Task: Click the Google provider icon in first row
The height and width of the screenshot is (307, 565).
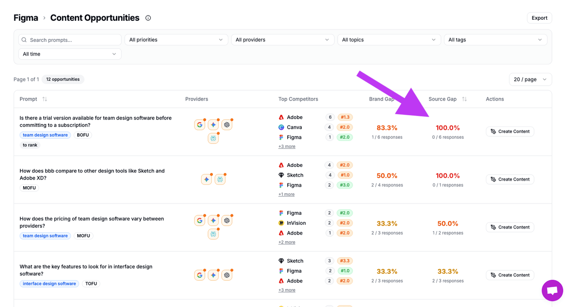Action: pos(200,125)
